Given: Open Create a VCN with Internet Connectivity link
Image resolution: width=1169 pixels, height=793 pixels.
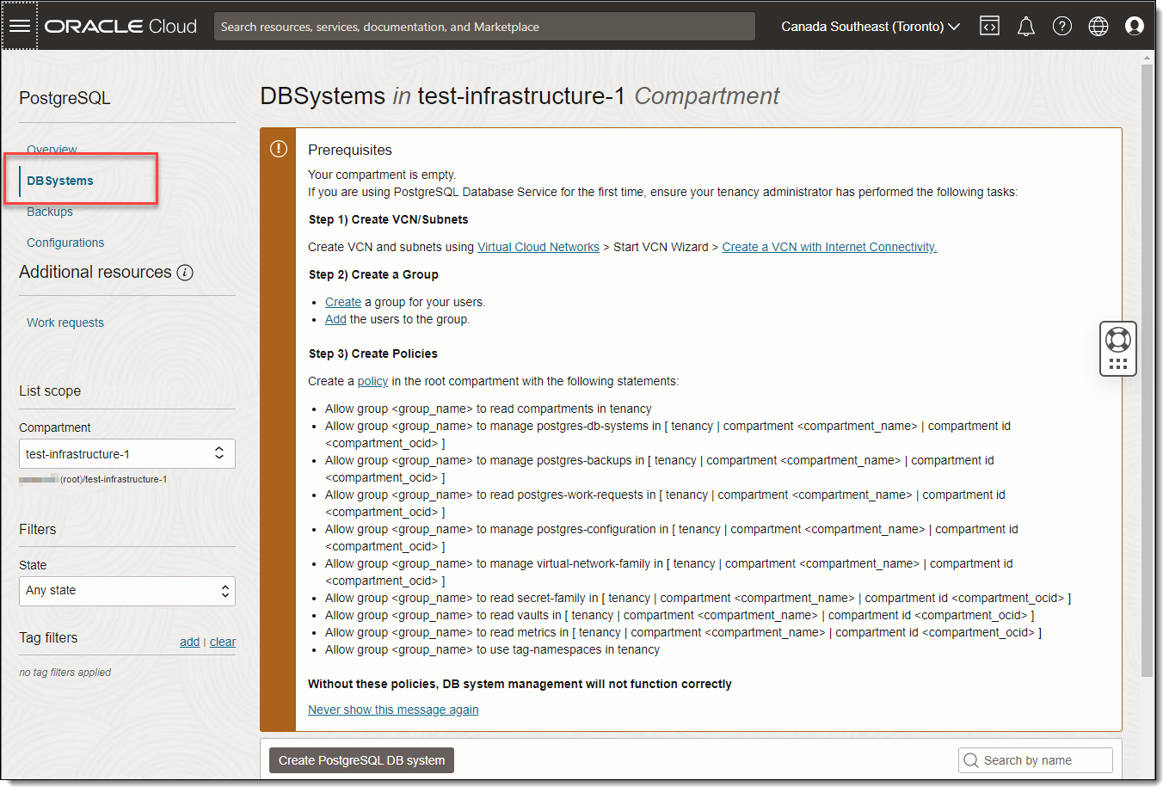Looking at the screenshot, I should (x=829, y=247).
